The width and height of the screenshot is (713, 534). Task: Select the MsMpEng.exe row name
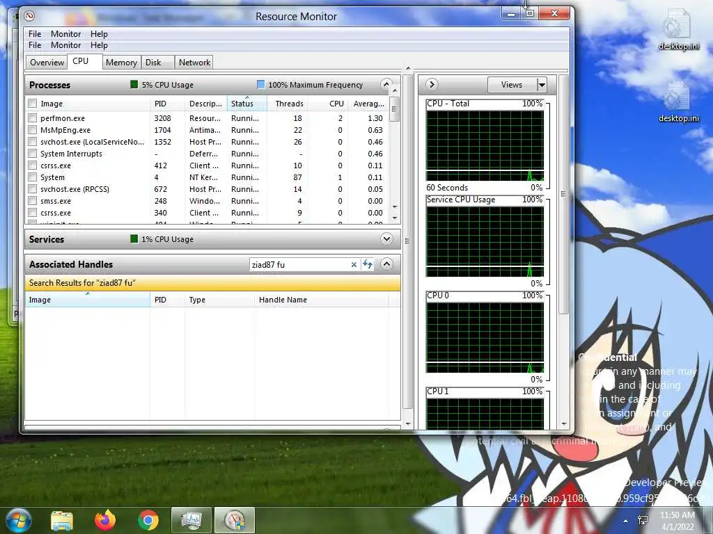point(65,130)
